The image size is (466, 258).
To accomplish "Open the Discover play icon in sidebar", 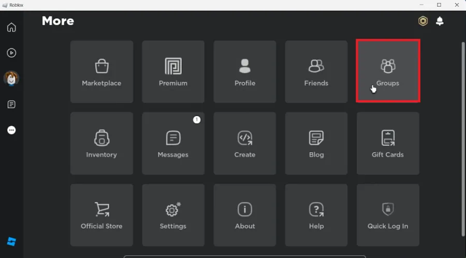I will coord(11,53).
